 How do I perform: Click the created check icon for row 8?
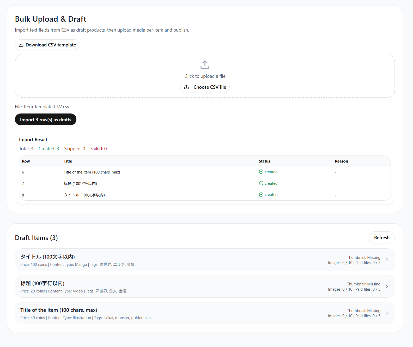pos(261,194)
